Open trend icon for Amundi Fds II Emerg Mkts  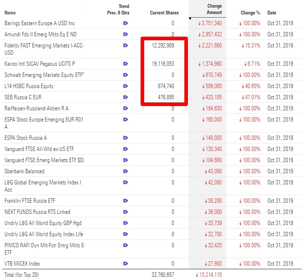[x=126, y=35]
